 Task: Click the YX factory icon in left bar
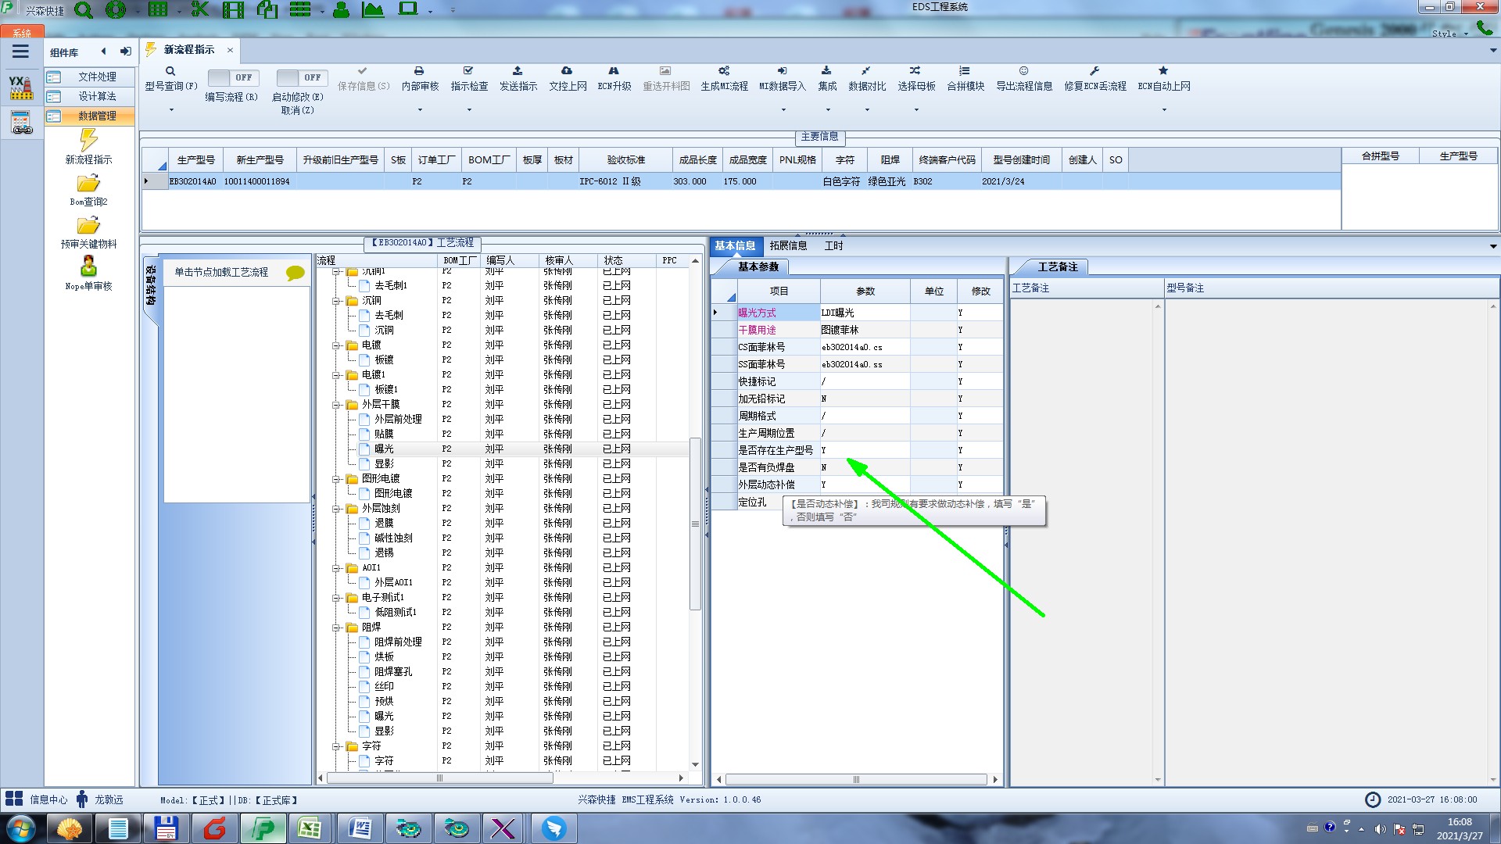tap(21, 88)
